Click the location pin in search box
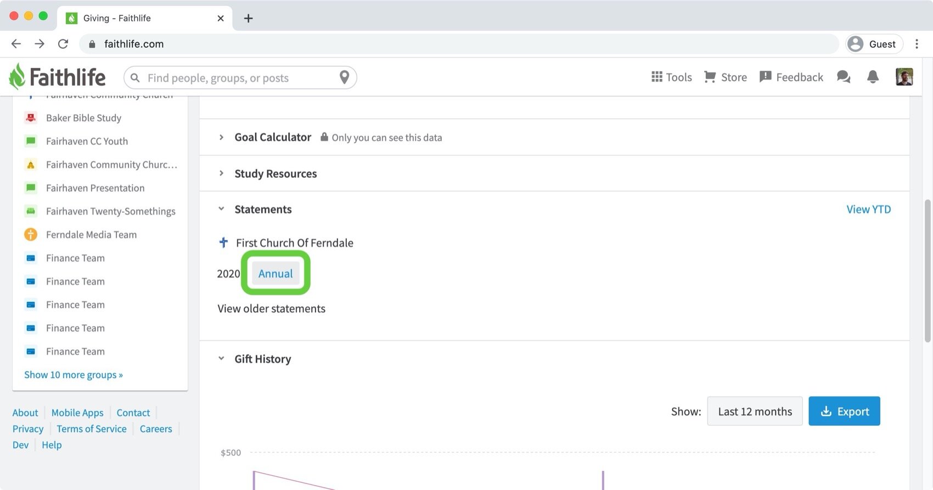The height and width of the screenshot is (490, 933). pyautogui.click(x=344, y=77)
